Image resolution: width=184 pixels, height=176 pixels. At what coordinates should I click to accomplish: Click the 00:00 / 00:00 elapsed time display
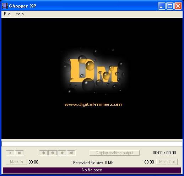164,153
